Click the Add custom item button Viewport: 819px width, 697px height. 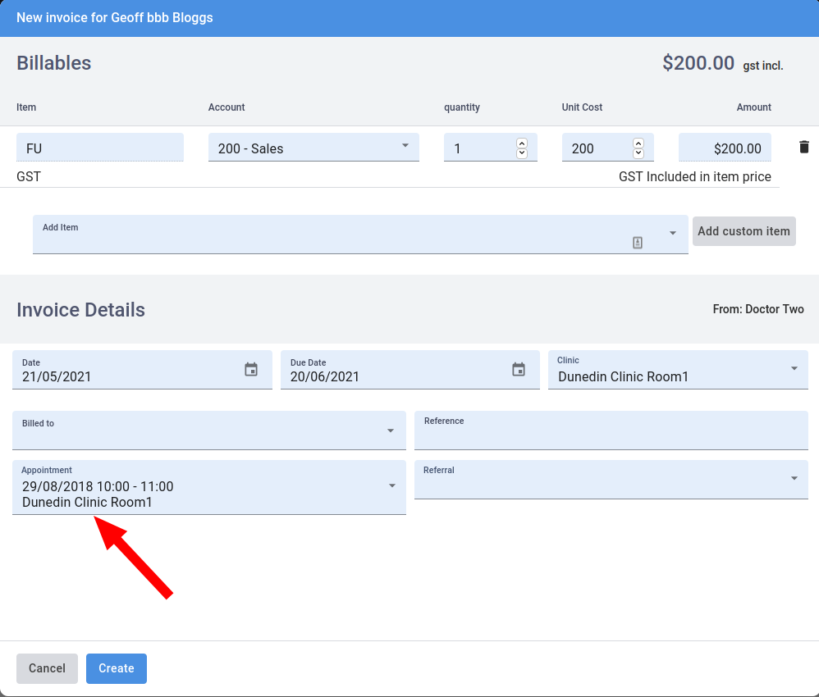[x=744, y=231]
